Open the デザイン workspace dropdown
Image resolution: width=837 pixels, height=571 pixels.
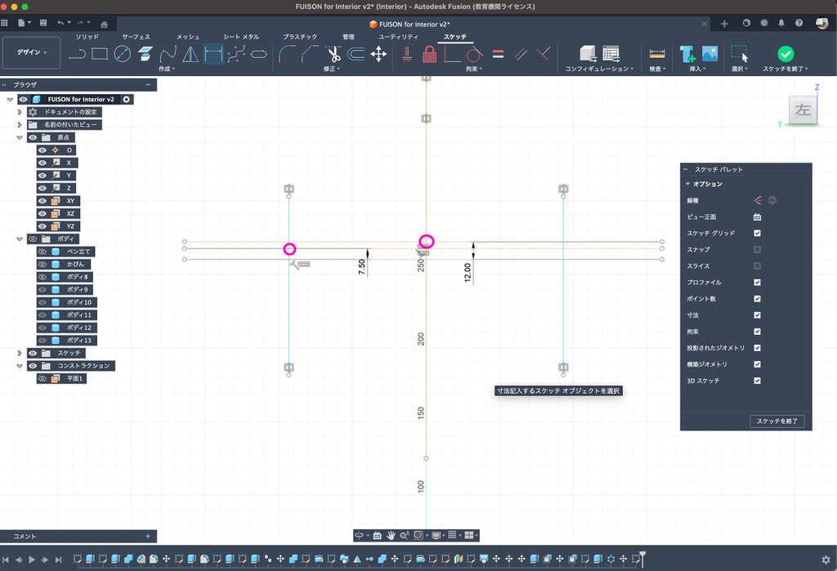click(32, 52)
